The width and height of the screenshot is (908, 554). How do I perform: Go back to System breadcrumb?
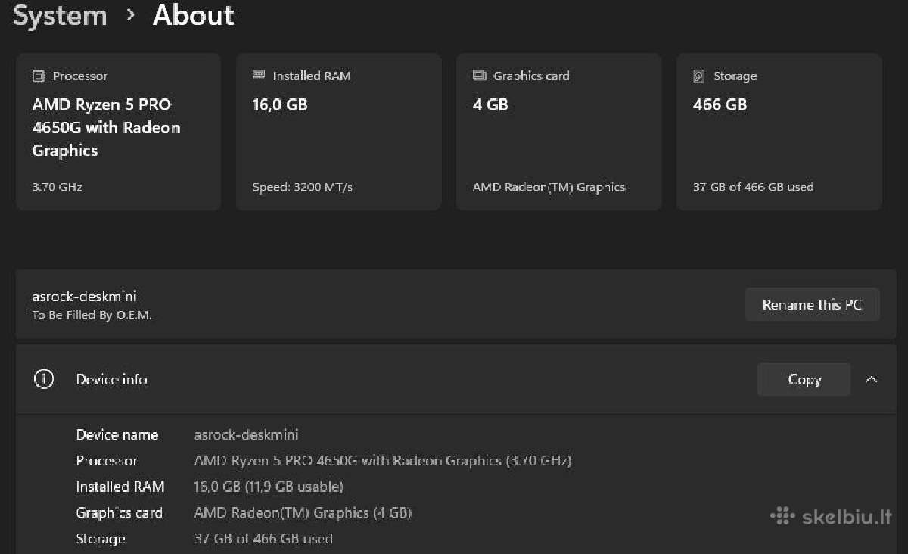click(x=60, y=15)
